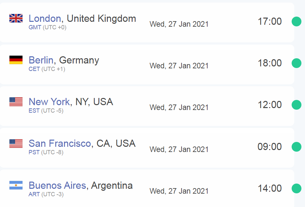Open the London city link
305x207 pixels.
45,19
